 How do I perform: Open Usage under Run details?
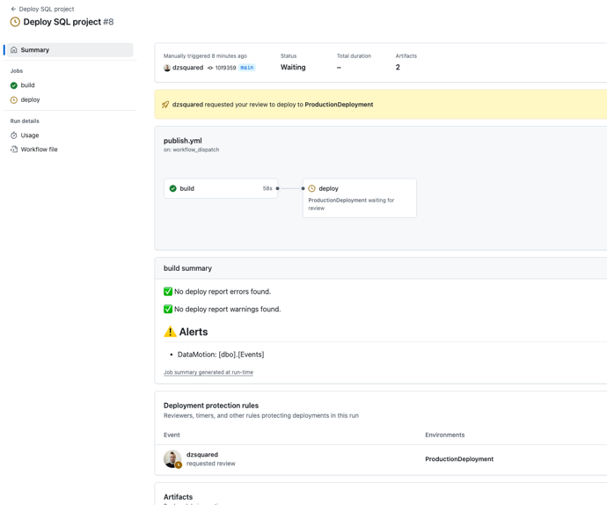click(30, 135)
